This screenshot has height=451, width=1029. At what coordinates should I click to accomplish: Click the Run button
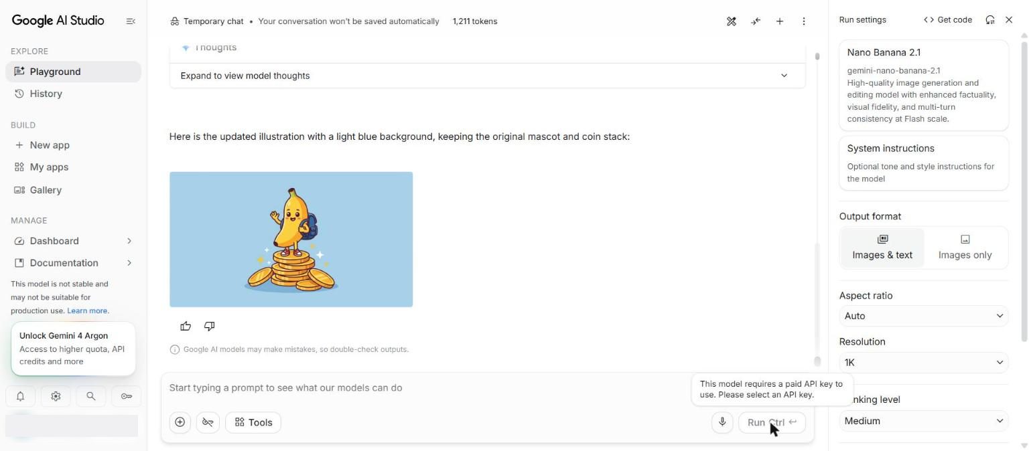coord(772,422)
